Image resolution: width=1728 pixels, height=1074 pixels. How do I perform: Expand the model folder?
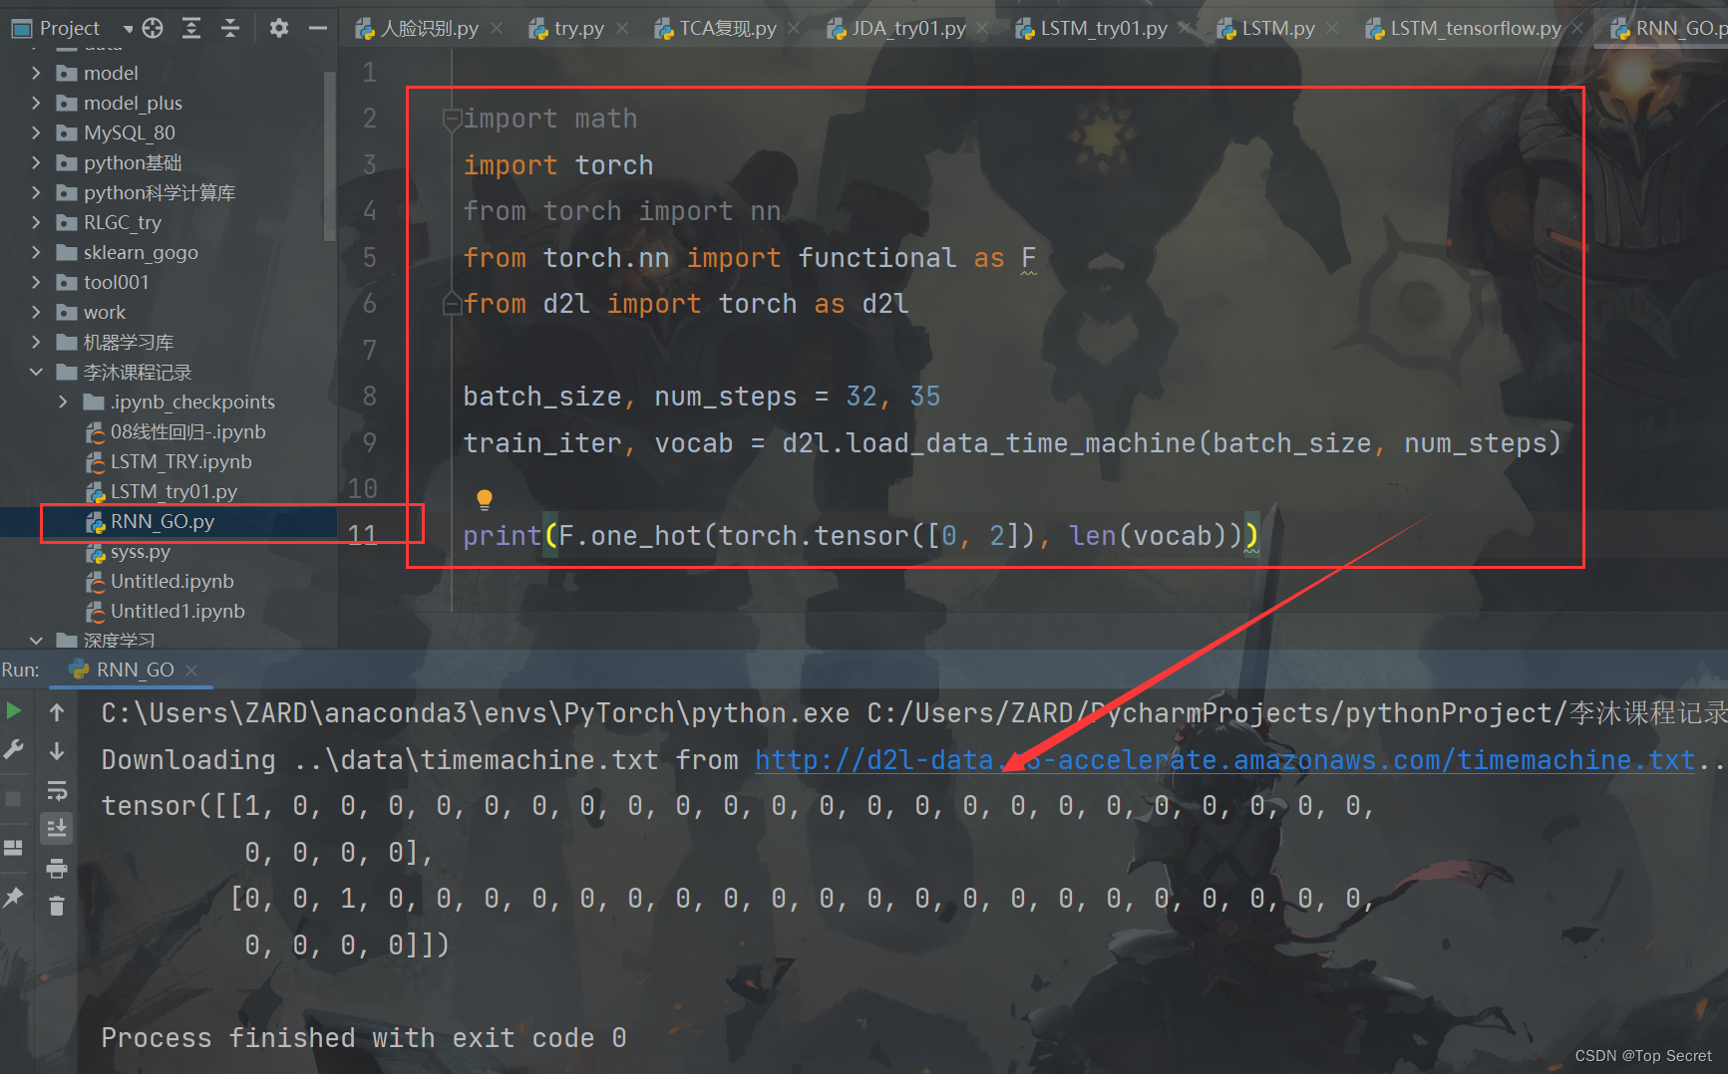click(36, 72)
